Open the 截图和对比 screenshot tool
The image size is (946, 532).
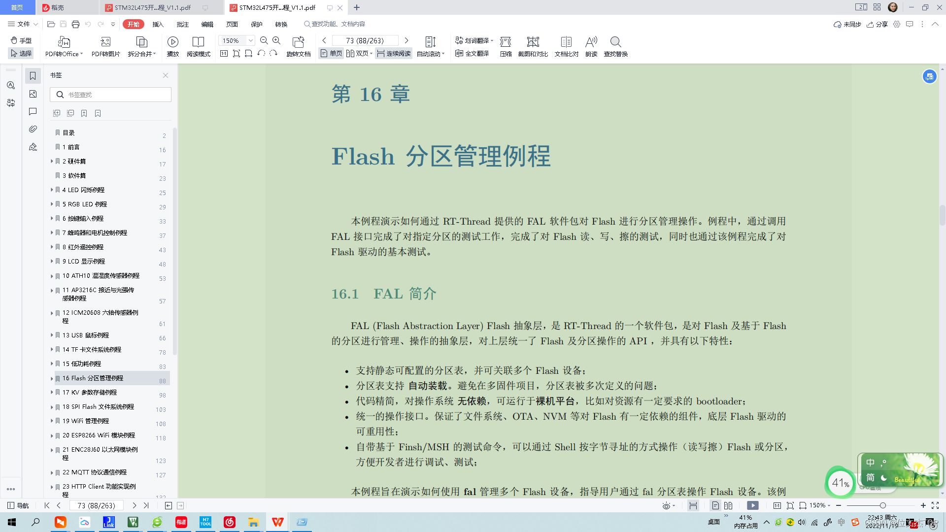coord(534,47)
